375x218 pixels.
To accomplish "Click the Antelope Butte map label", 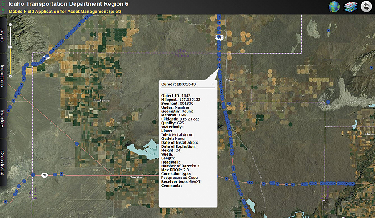I will click(67, 161).
